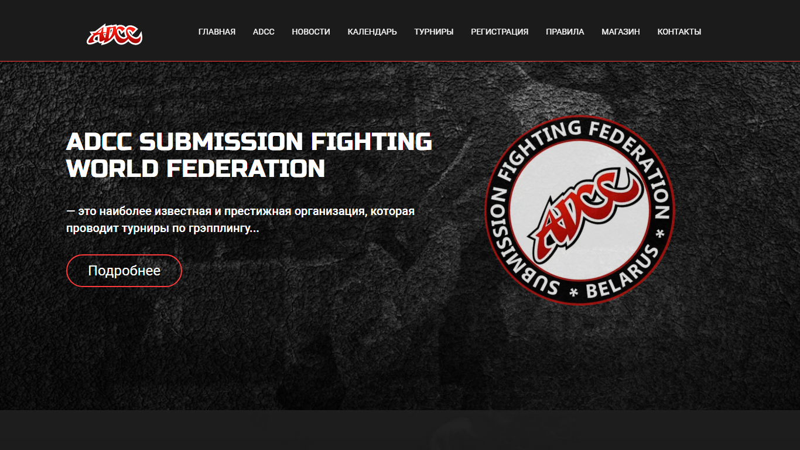Click the Подробнее button
The image size is (800, 450).
(124, 271)
